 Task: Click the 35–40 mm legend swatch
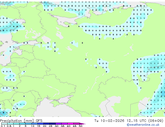[64, 124]
